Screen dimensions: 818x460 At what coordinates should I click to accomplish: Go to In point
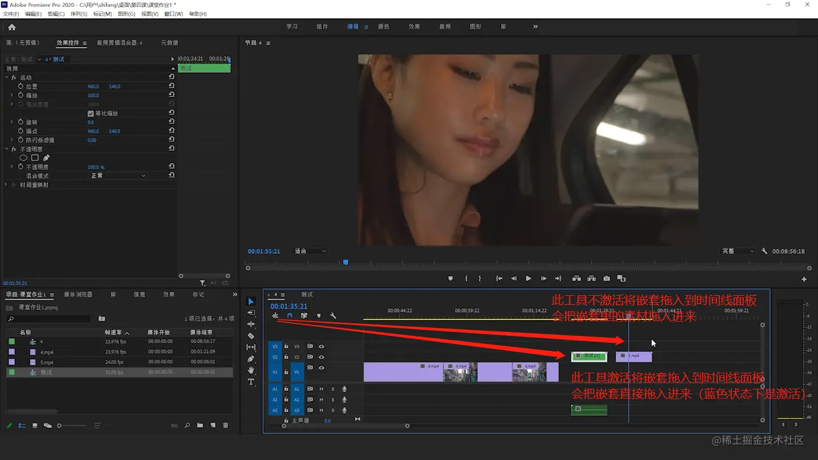[x=499, y=279]
